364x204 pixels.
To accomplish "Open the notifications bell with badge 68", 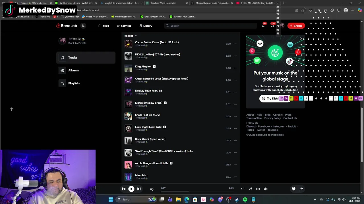I will [x=263, y=26].
